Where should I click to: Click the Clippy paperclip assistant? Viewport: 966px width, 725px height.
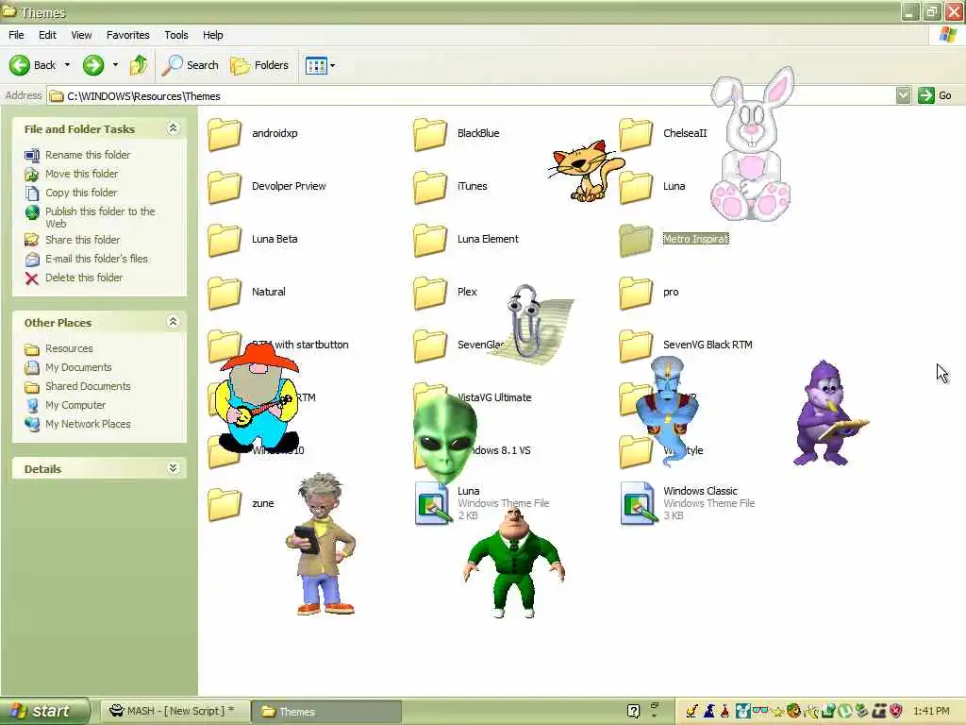[x=526, y=321]
